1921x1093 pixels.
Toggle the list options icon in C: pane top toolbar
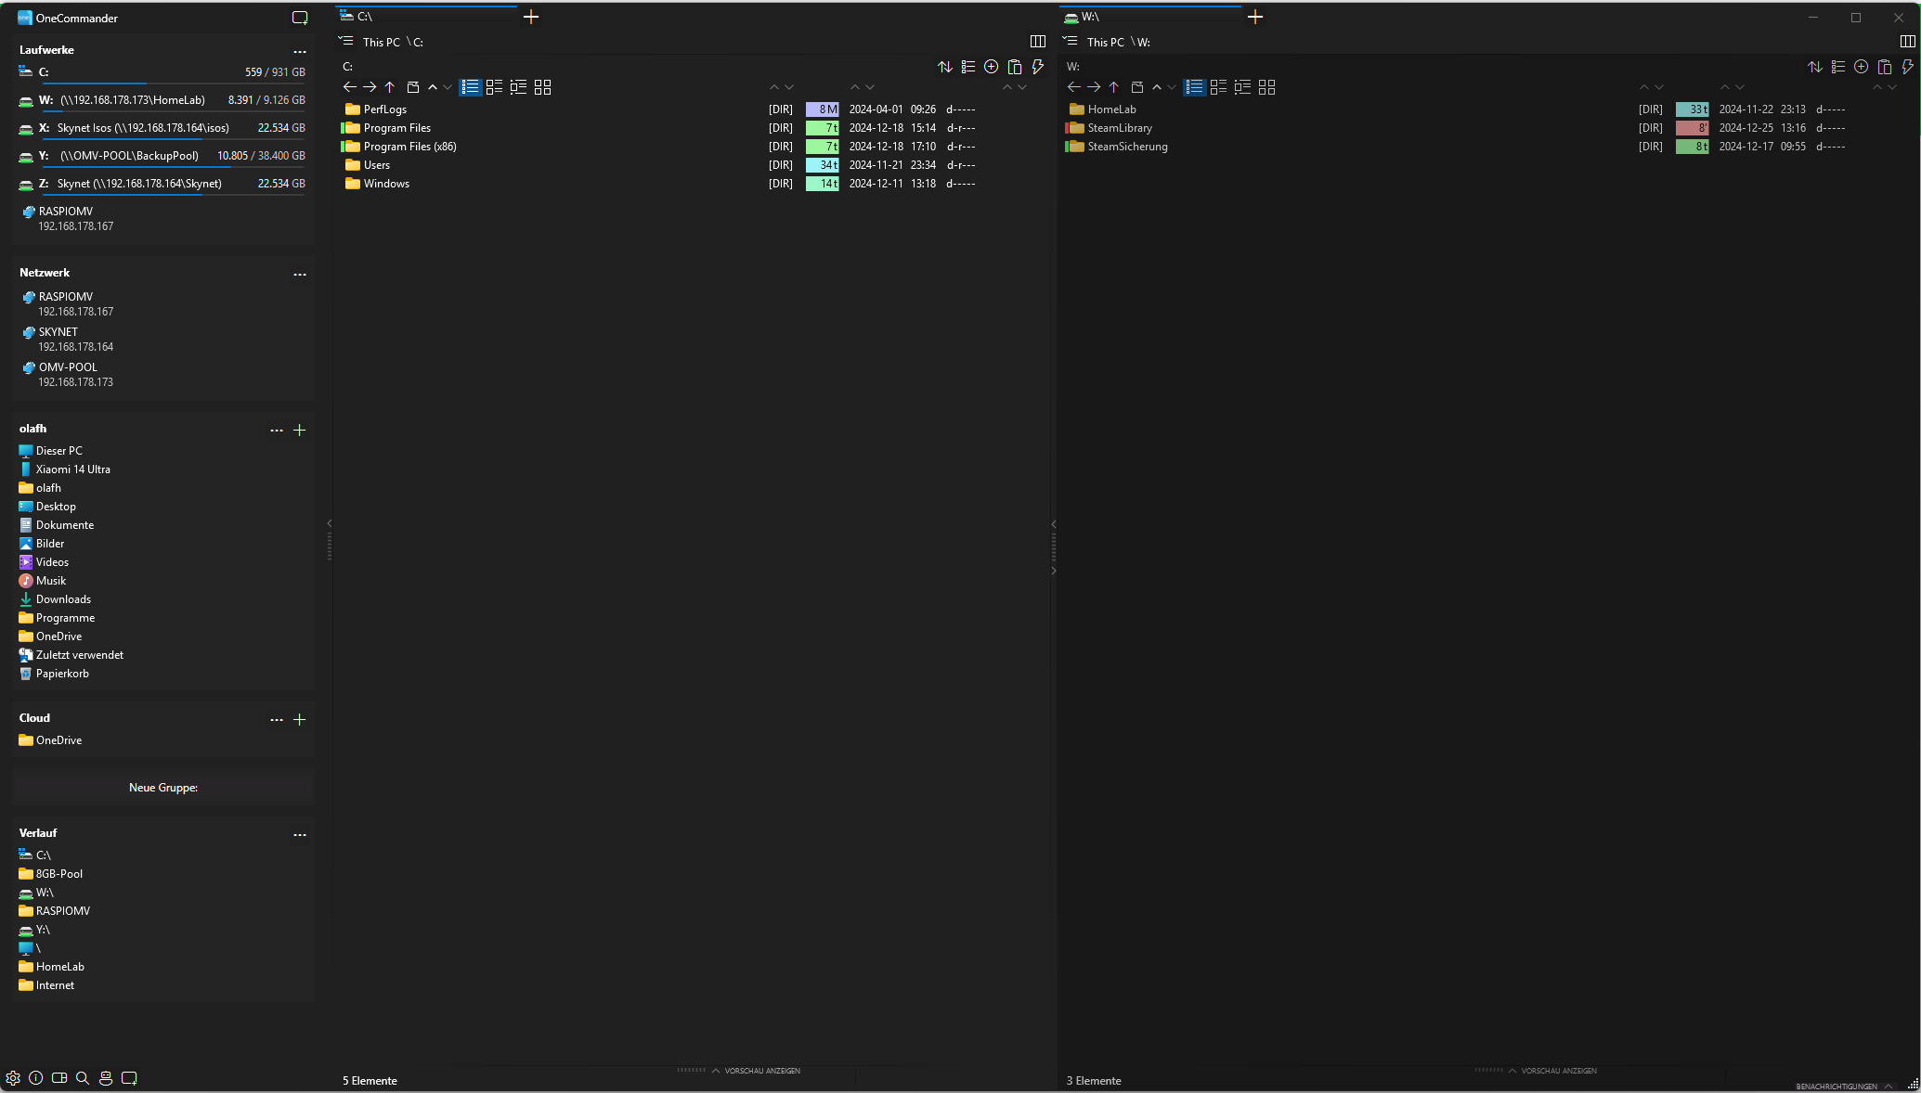(x=968, y=67)
